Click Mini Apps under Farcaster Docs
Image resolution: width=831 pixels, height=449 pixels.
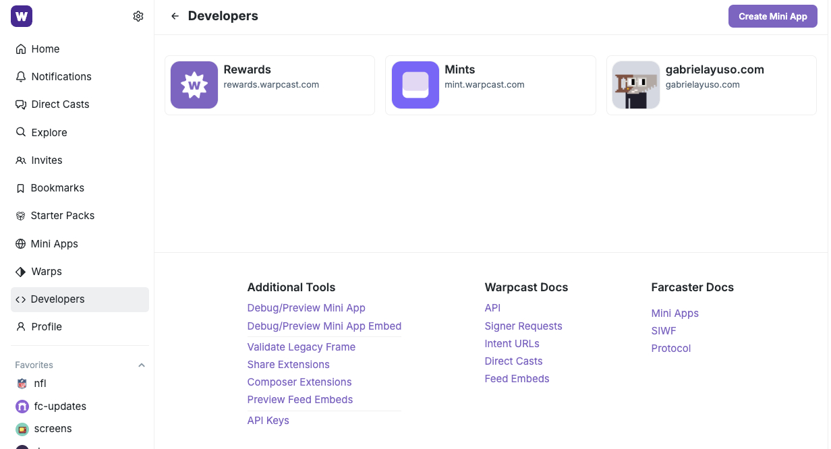tap(675, 313)
